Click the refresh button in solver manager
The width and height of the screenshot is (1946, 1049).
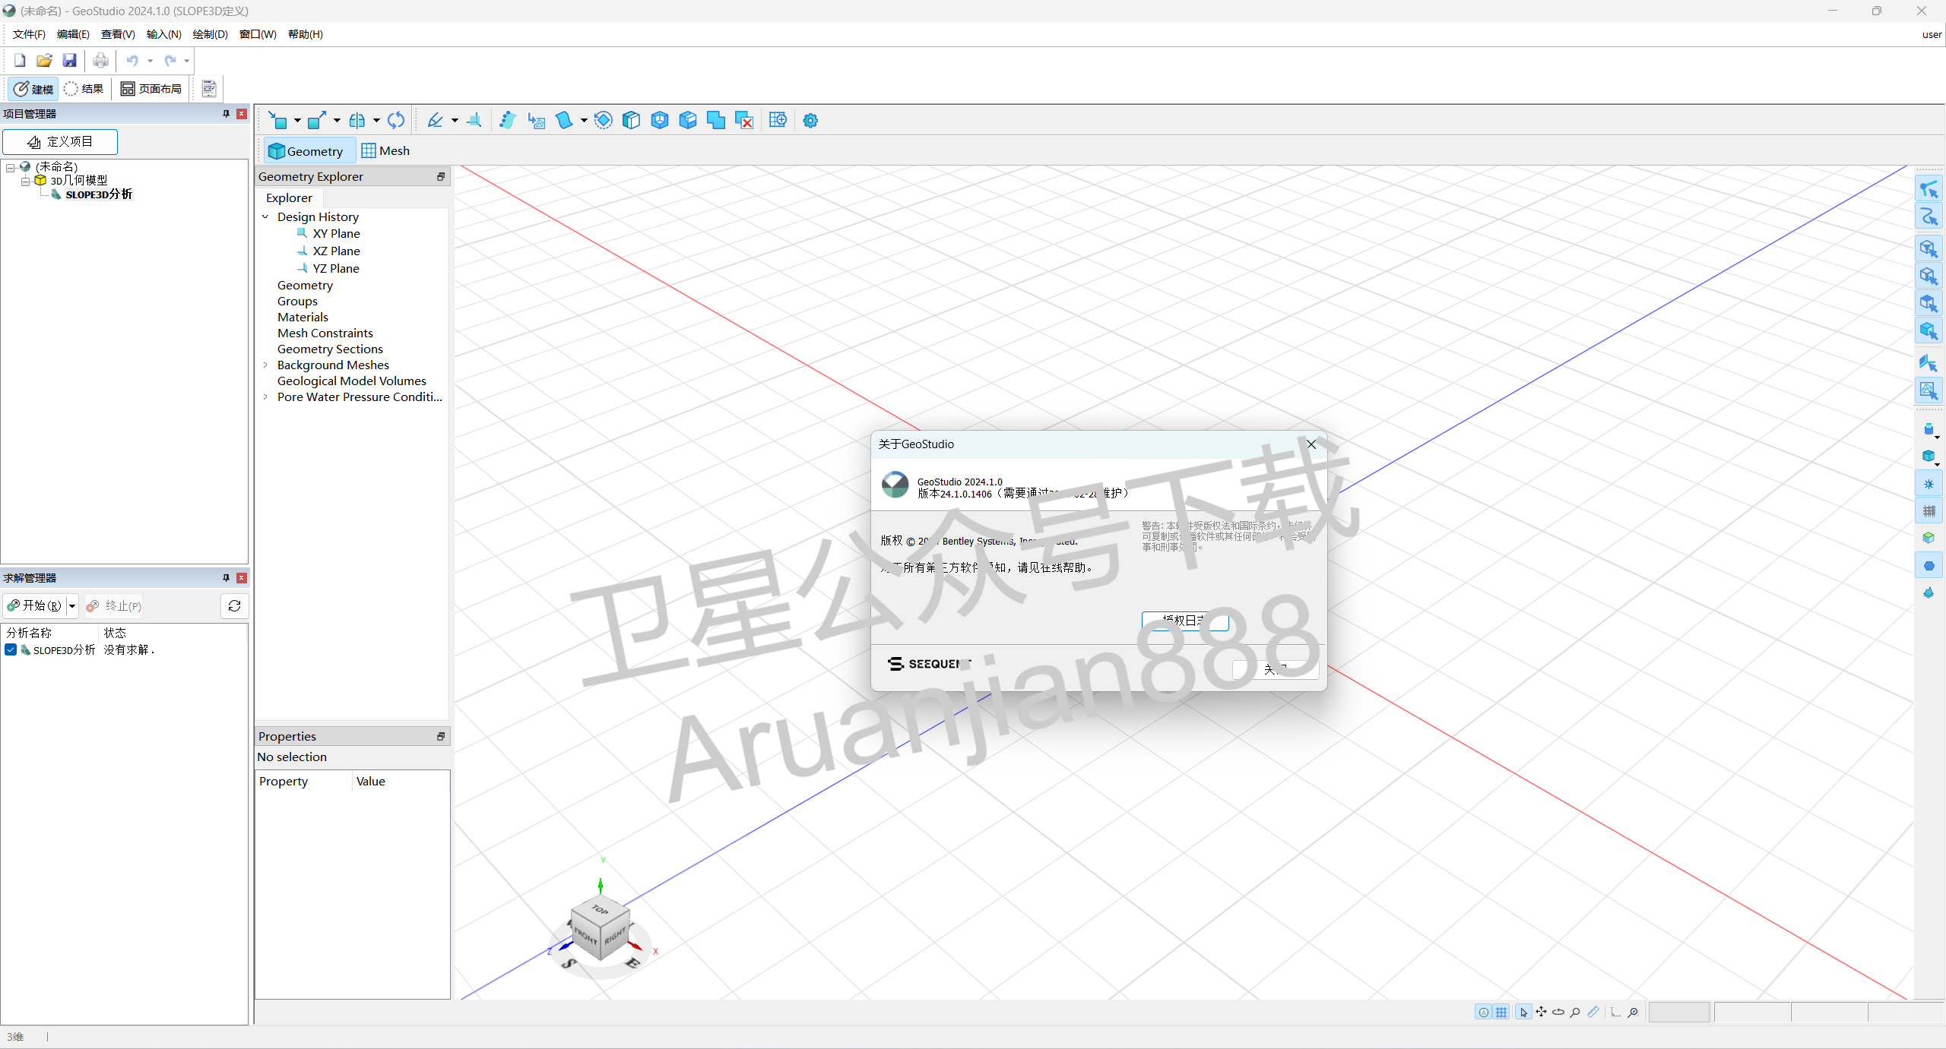234,605
